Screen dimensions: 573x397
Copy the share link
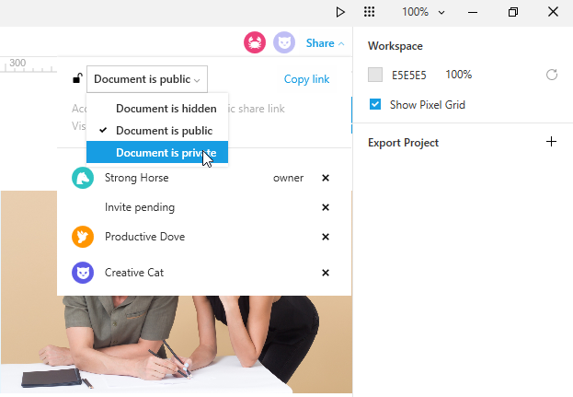coord(306,79)
